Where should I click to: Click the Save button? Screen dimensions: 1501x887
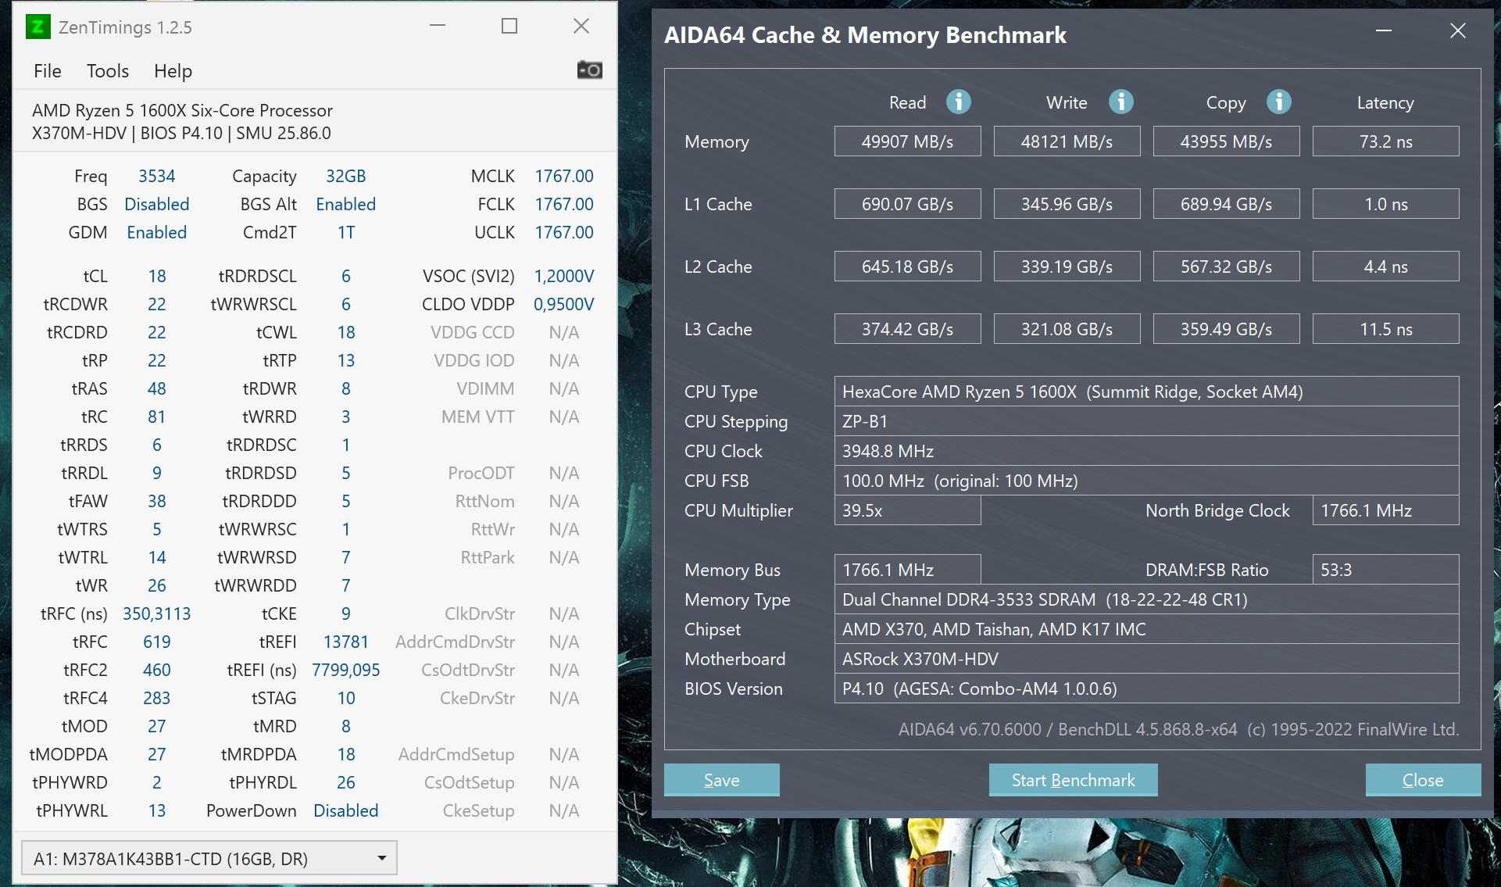pos(721,780)
